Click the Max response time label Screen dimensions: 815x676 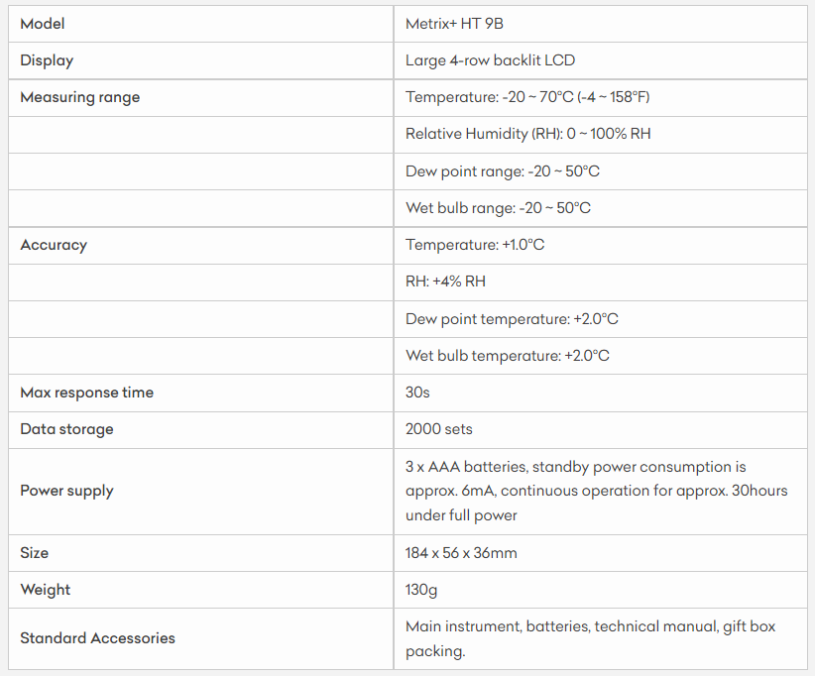coord(87,393)
